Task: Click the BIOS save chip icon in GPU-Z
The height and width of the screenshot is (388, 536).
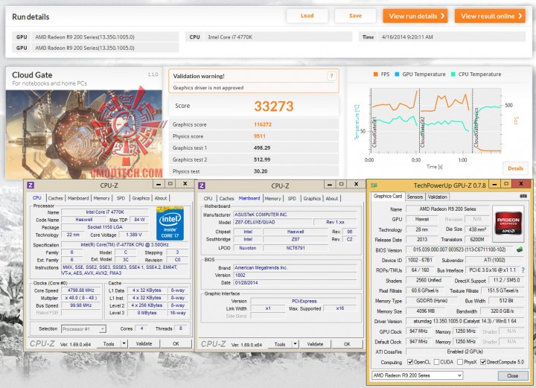Action: tap(520, 250)
